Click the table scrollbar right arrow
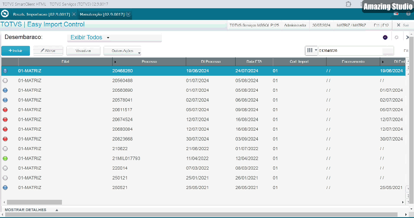This screenshot has height=218, width=414. (x=403, y=202)
